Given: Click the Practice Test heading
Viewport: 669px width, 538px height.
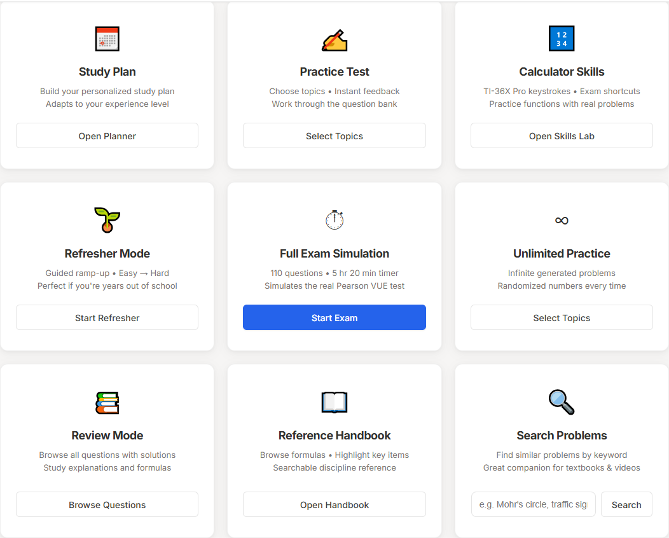Looking at the screenshot, I should [334, 72].
